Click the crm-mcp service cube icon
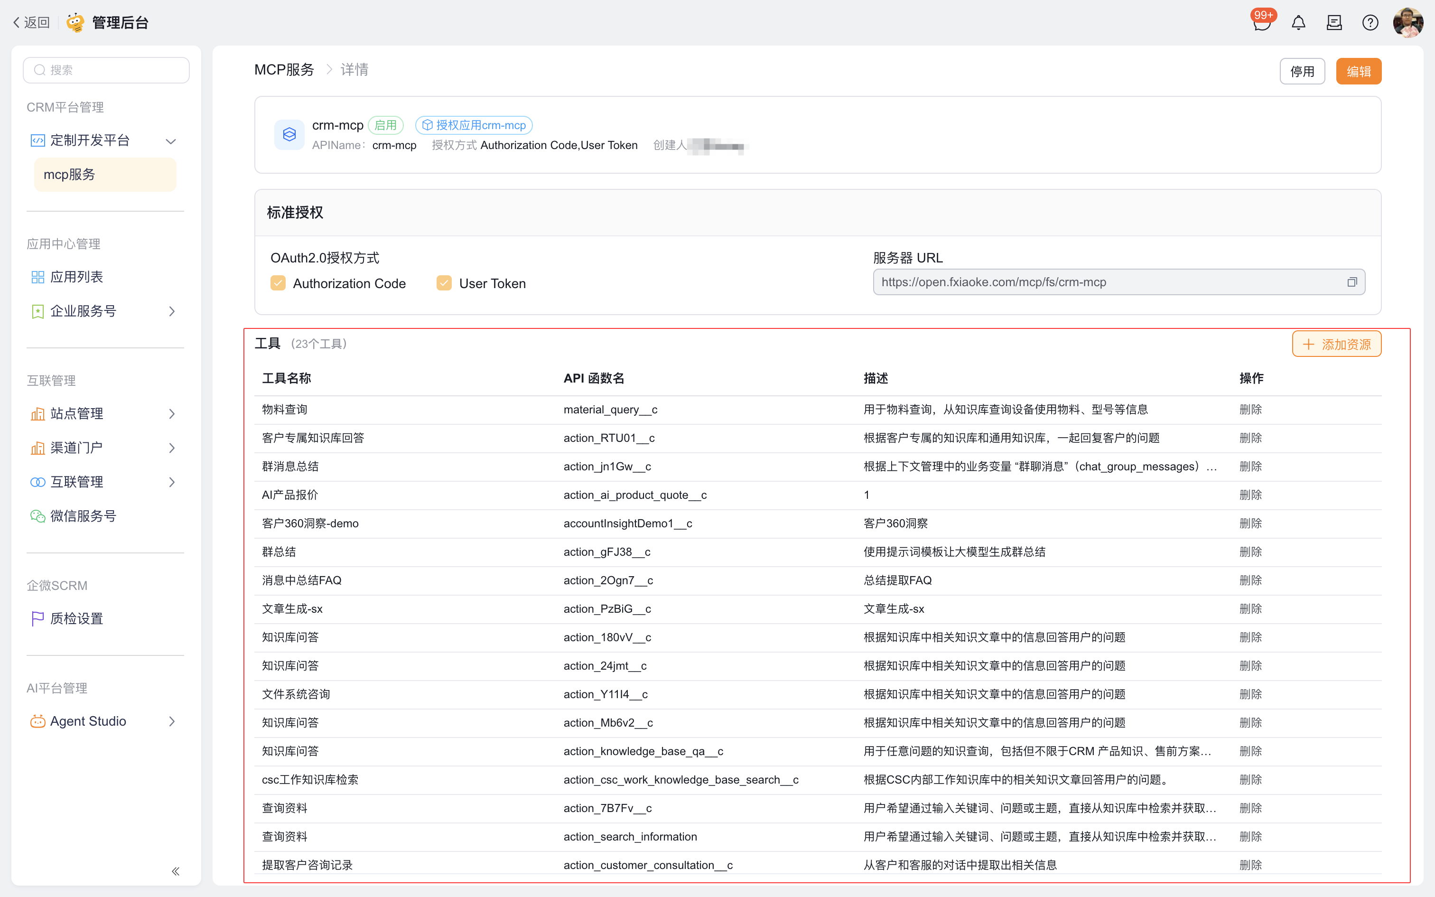 [289, 135]
